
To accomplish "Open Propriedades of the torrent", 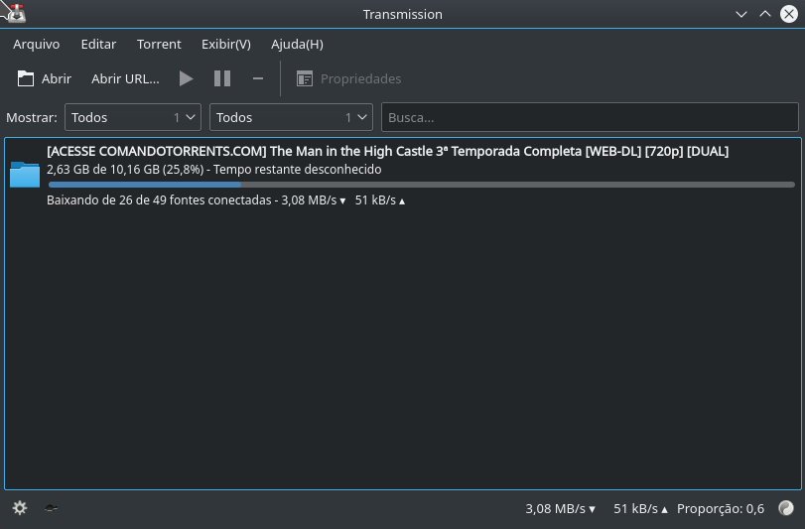I will [349, 78].
